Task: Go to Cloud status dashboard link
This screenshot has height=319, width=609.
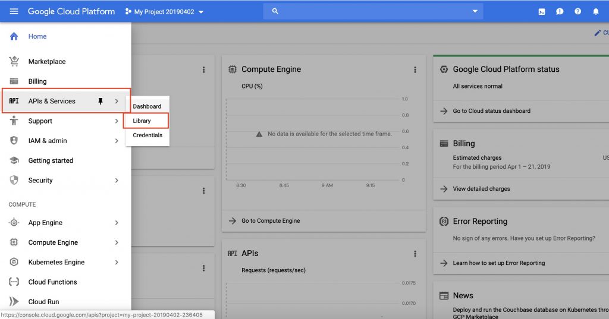Action: pyautogui.click(x=491, y=110)
